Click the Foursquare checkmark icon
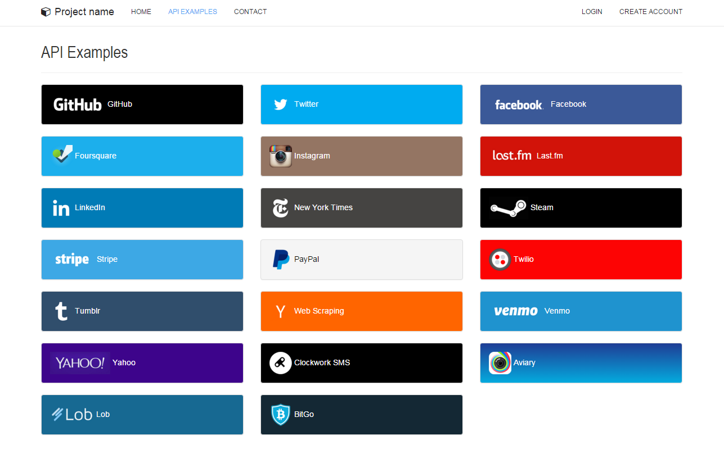The image size is (724, 458). pyautogui.click(x=62, y=155)
